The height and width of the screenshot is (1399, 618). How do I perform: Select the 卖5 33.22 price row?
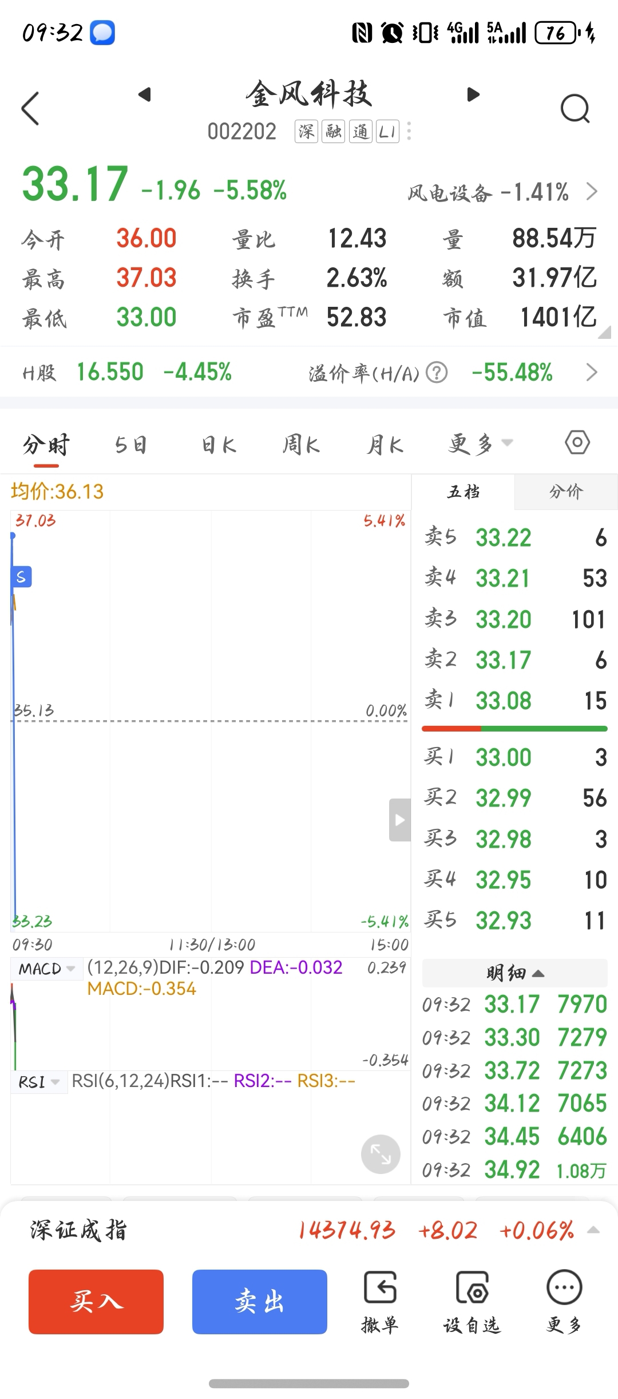pos(514,538)
